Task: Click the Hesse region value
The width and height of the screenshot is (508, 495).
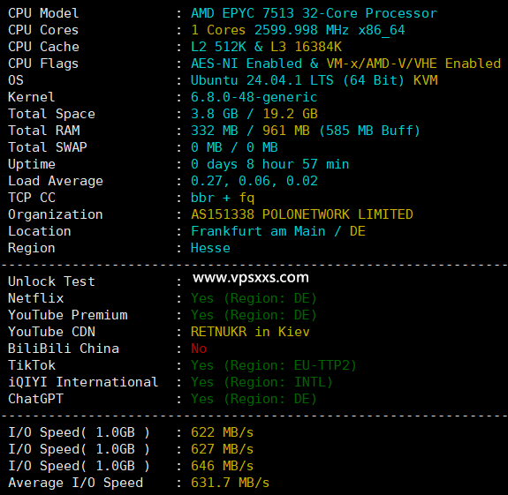Action: (210, 248)
